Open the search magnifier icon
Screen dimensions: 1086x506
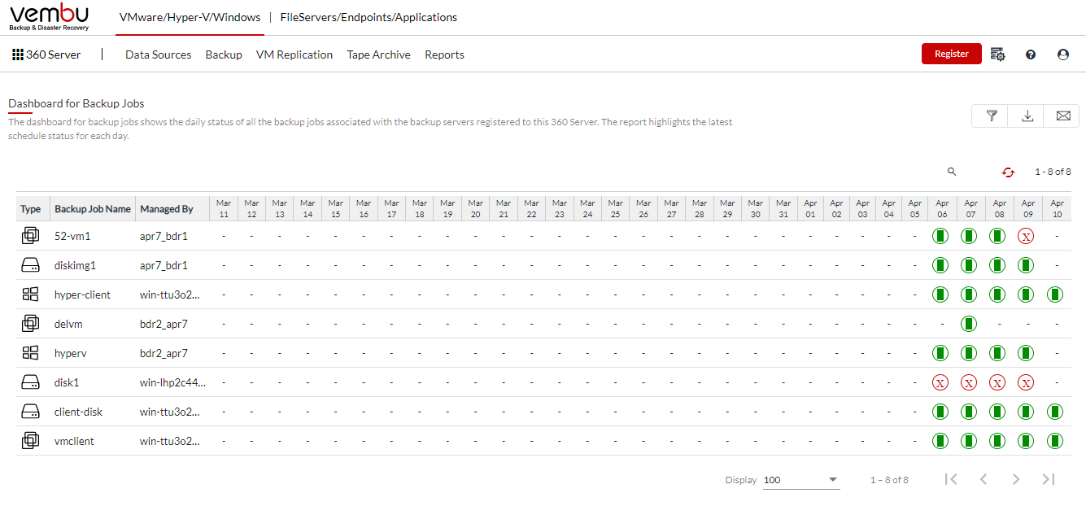pyautogui.click(x=952, y=172)
